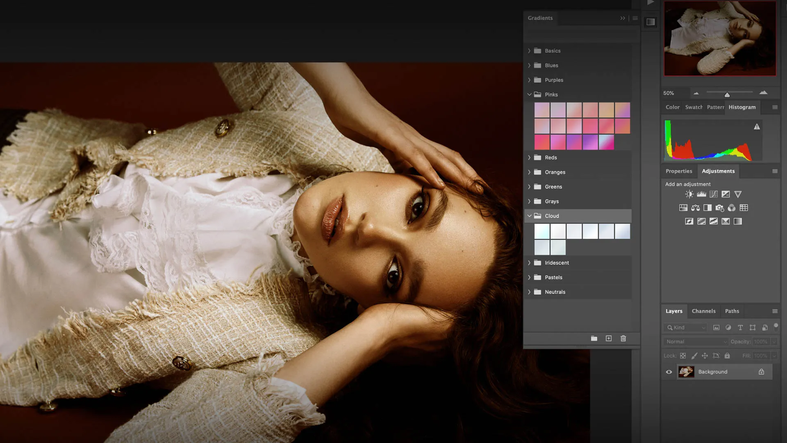
Task: Switch to the Properties tab
Action: [x=678, y=171]
